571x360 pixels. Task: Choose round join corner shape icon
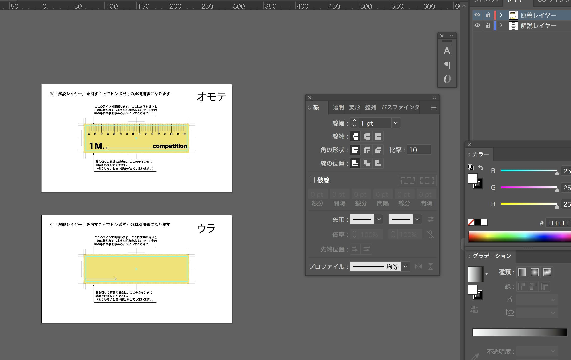[x=367, y=150]
